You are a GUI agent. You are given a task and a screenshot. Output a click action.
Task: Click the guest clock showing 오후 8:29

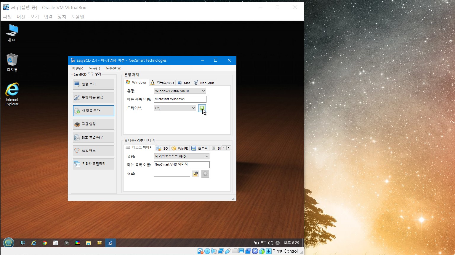[291, 243]
